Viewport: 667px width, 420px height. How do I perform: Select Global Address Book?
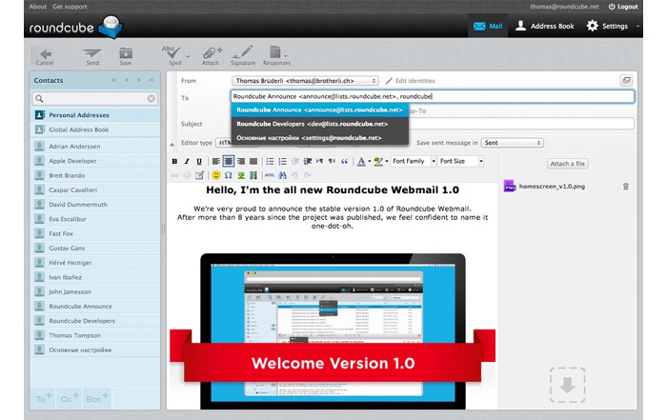[x=95, y=130]
